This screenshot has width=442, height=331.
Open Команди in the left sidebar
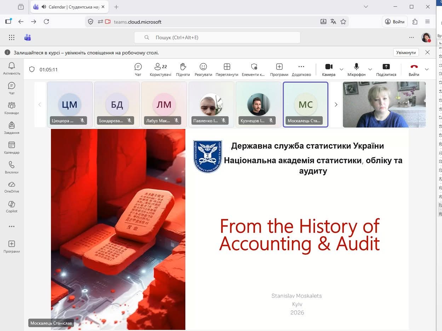(x=12, y=108)
